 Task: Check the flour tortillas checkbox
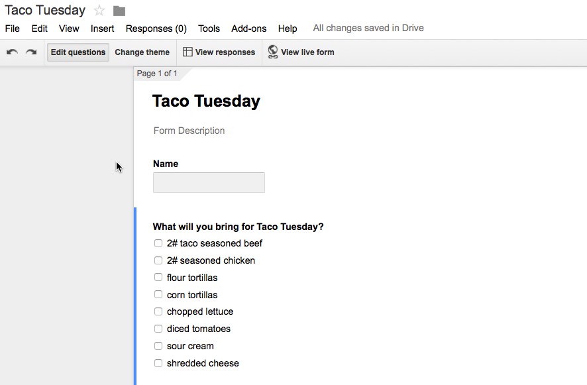[158, 277]
